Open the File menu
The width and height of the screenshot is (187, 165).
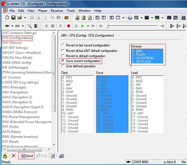click(x=12, y=11)
